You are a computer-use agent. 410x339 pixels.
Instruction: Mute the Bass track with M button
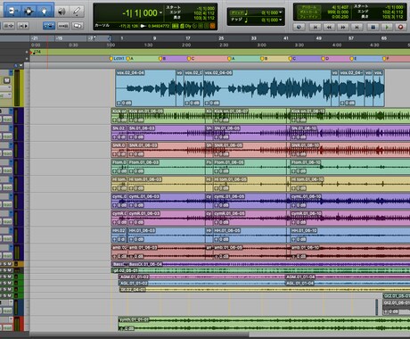10,264
